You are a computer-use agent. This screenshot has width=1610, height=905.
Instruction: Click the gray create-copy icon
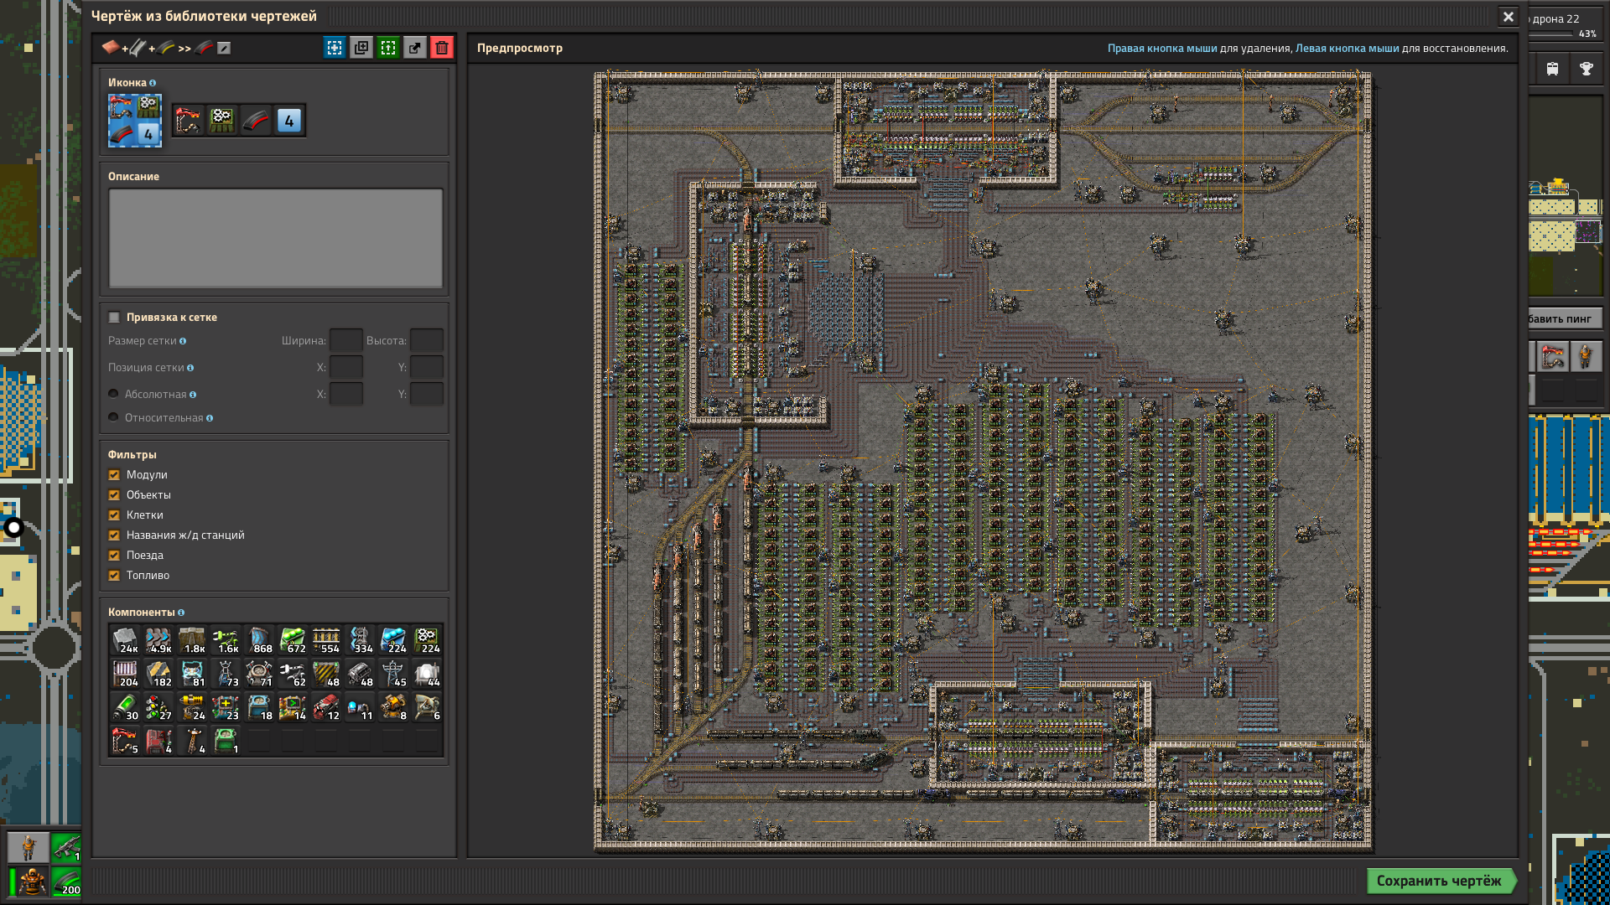pos(361,48)
